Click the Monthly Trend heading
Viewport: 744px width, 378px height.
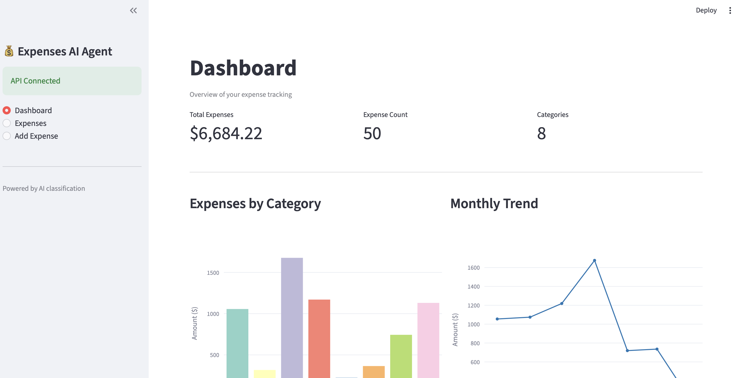(494, 203)
